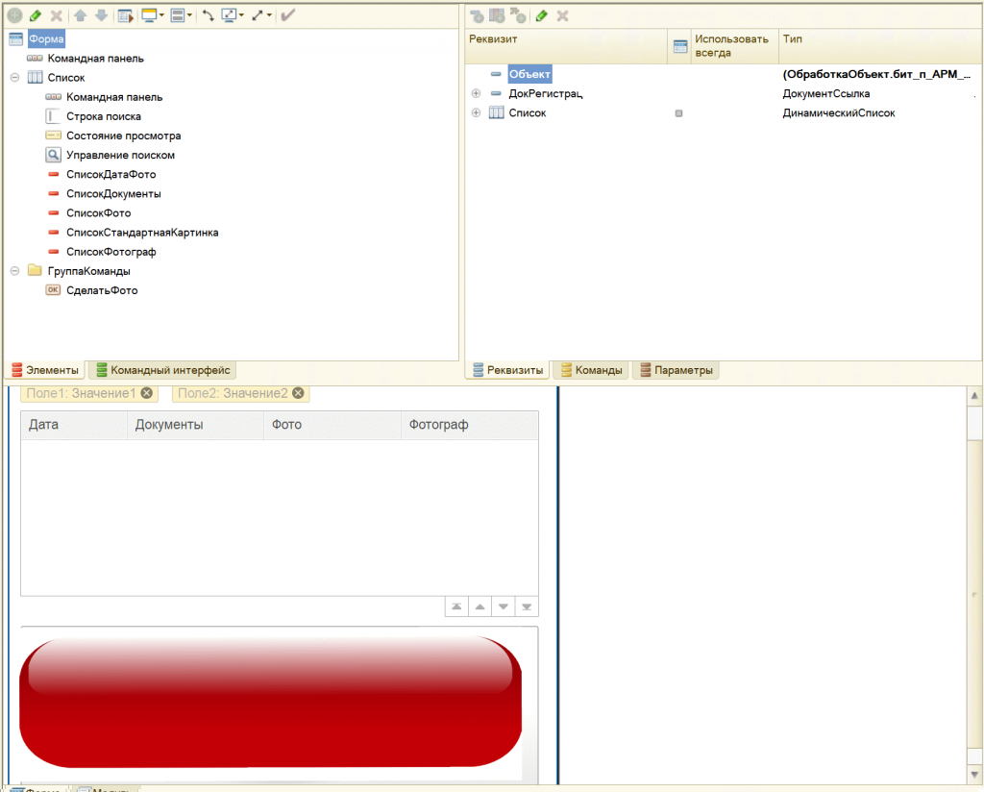Select СписокФотограф in the elements tree

tap(111, 252)
